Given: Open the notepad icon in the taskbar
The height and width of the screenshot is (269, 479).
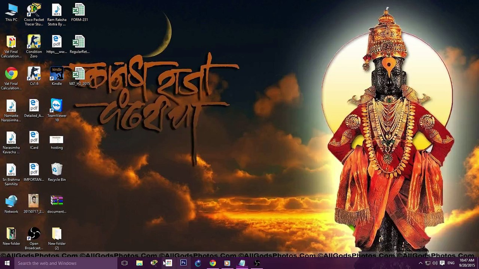Looking at the screenshot, I should tap(242, 263).
